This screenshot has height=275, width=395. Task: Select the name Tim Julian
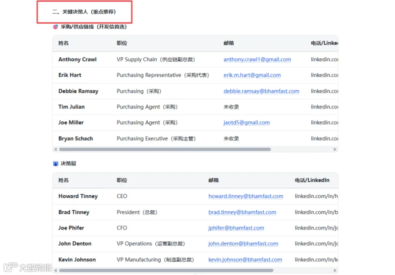click(x=72, y=107)
